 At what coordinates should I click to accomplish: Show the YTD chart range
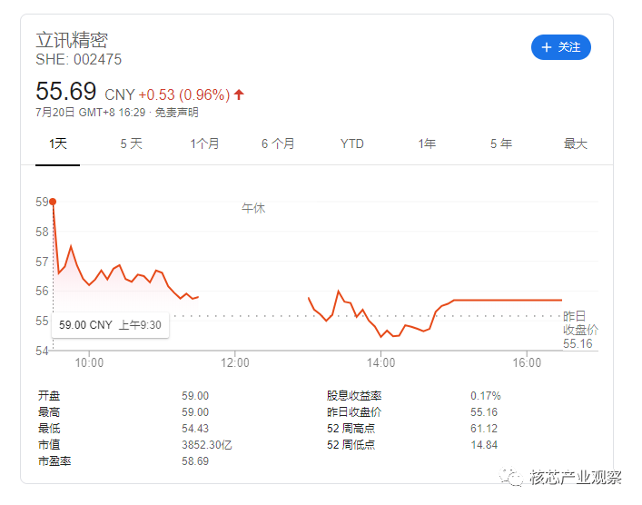(351, 144)
